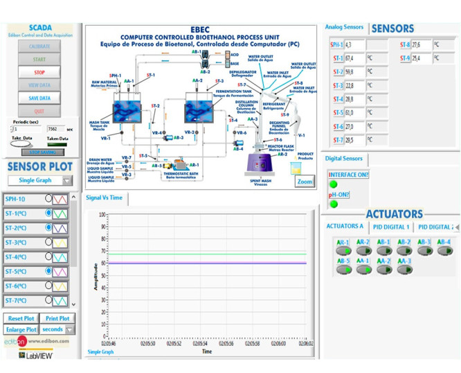Toggle the AR-1 actuator switch
Screen dimensions: 461x373
343,251
